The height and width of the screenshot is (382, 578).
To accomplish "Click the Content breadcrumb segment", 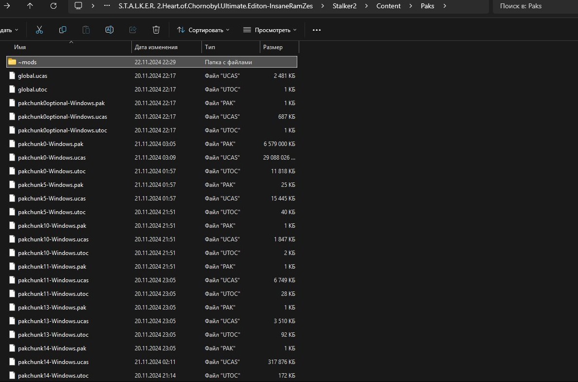I will (389, 6).
